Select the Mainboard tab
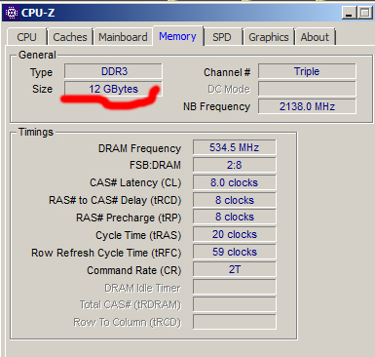This screenshot has height=357, width=375. coord(123,37)
